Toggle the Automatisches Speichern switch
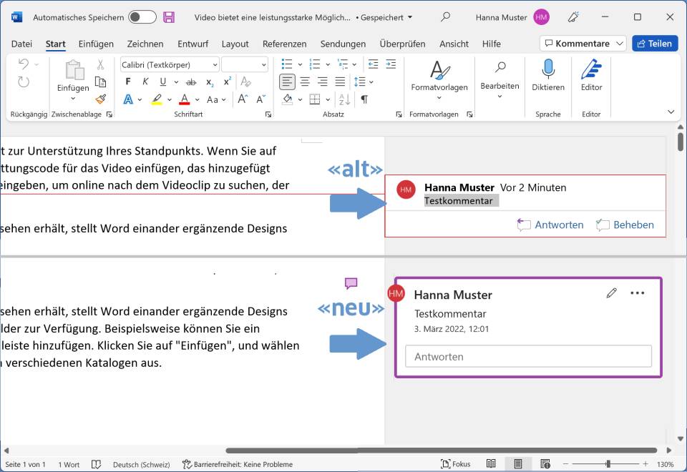The image size is (687, 472). 142,16
